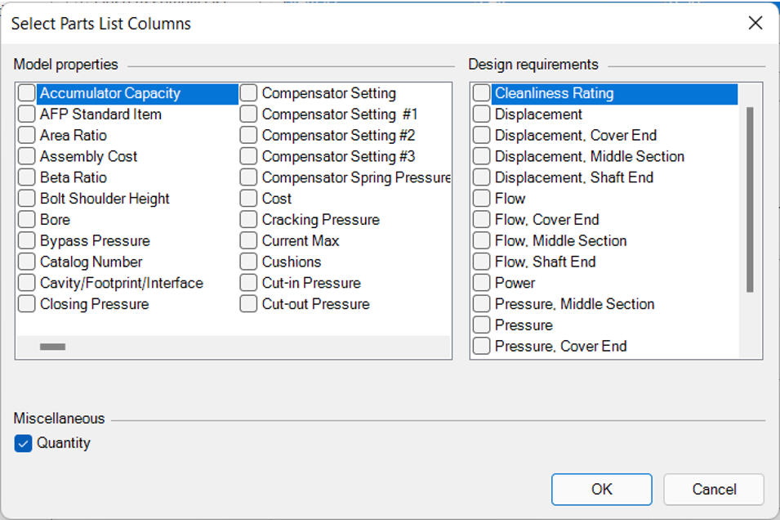Enable the Cavity/Footprint/Interface column
The width and height of the screenshot is (780, 520).
tap(27, 283)
